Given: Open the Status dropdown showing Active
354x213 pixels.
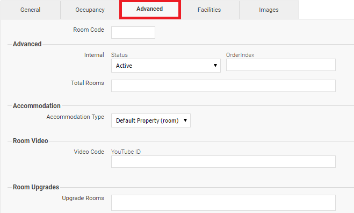Looking at the screenshot, I should click(x=166, y=66).
